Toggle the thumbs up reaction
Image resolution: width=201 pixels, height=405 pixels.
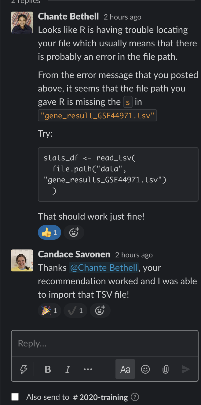(x=49, y=233)
